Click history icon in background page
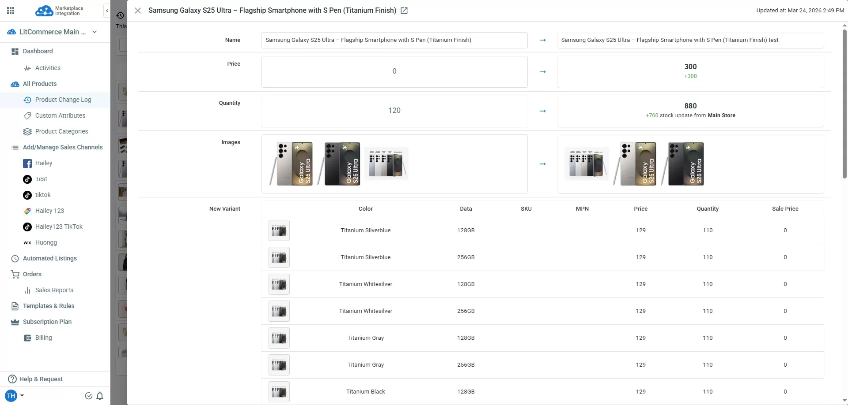This screenshot has width=848, height=405. click(120, 15)
